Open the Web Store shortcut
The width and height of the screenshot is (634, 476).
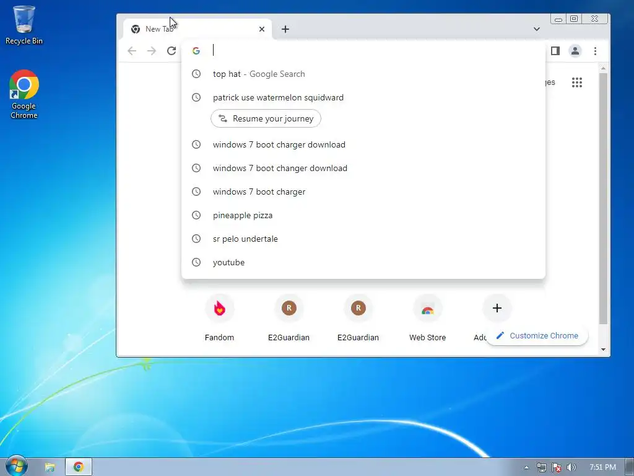(x=427, y=319)
